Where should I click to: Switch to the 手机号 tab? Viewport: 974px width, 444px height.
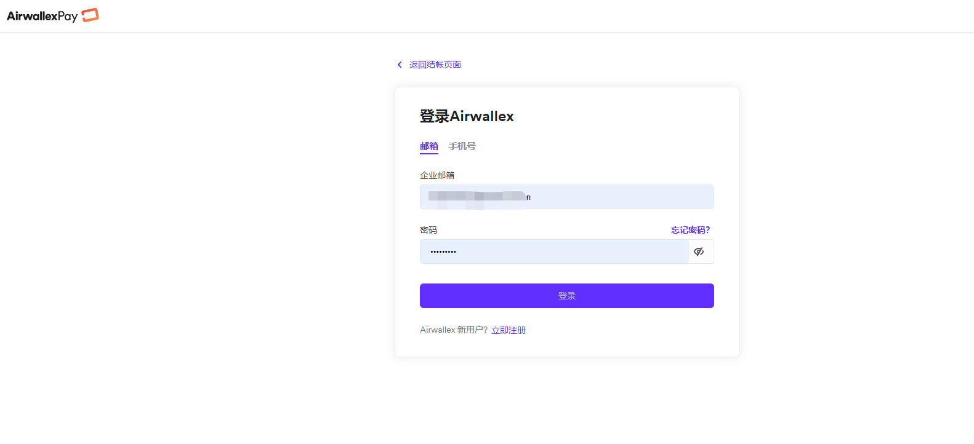point(462,146)
